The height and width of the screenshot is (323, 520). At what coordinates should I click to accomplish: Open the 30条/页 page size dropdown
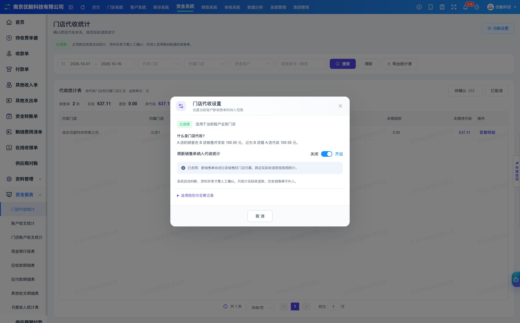(260, 307)
